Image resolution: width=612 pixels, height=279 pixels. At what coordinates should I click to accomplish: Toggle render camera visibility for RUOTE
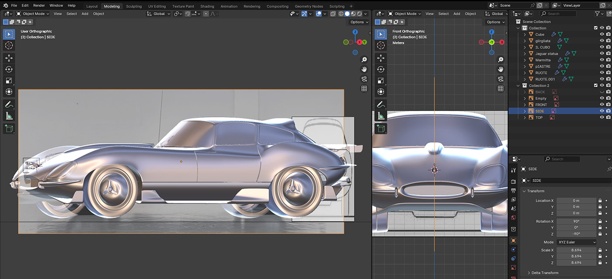608,72
